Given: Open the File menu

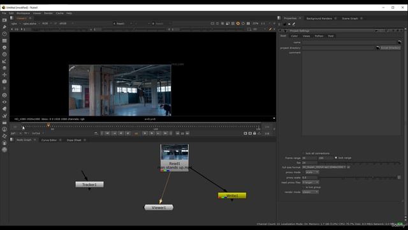Looking at the screenshot, I should 4,13.
